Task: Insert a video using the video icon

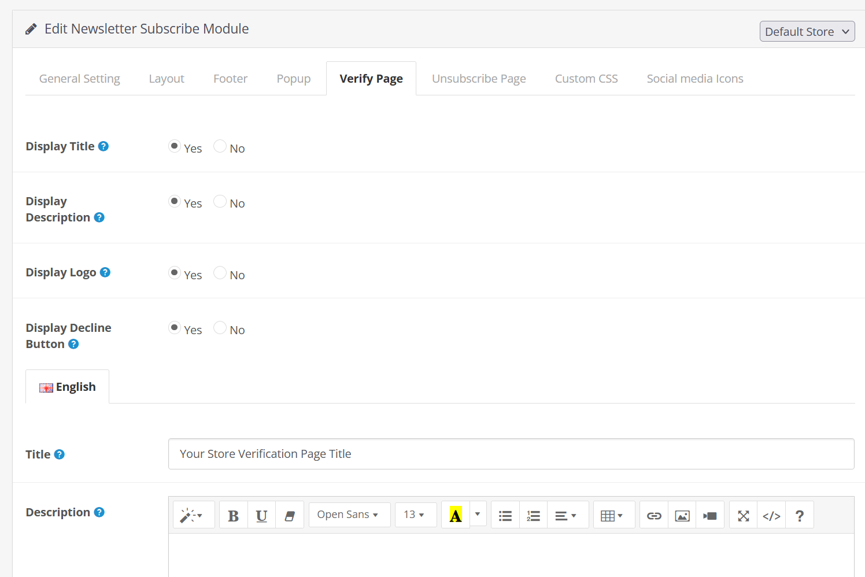Action: (x=709, y=515)
